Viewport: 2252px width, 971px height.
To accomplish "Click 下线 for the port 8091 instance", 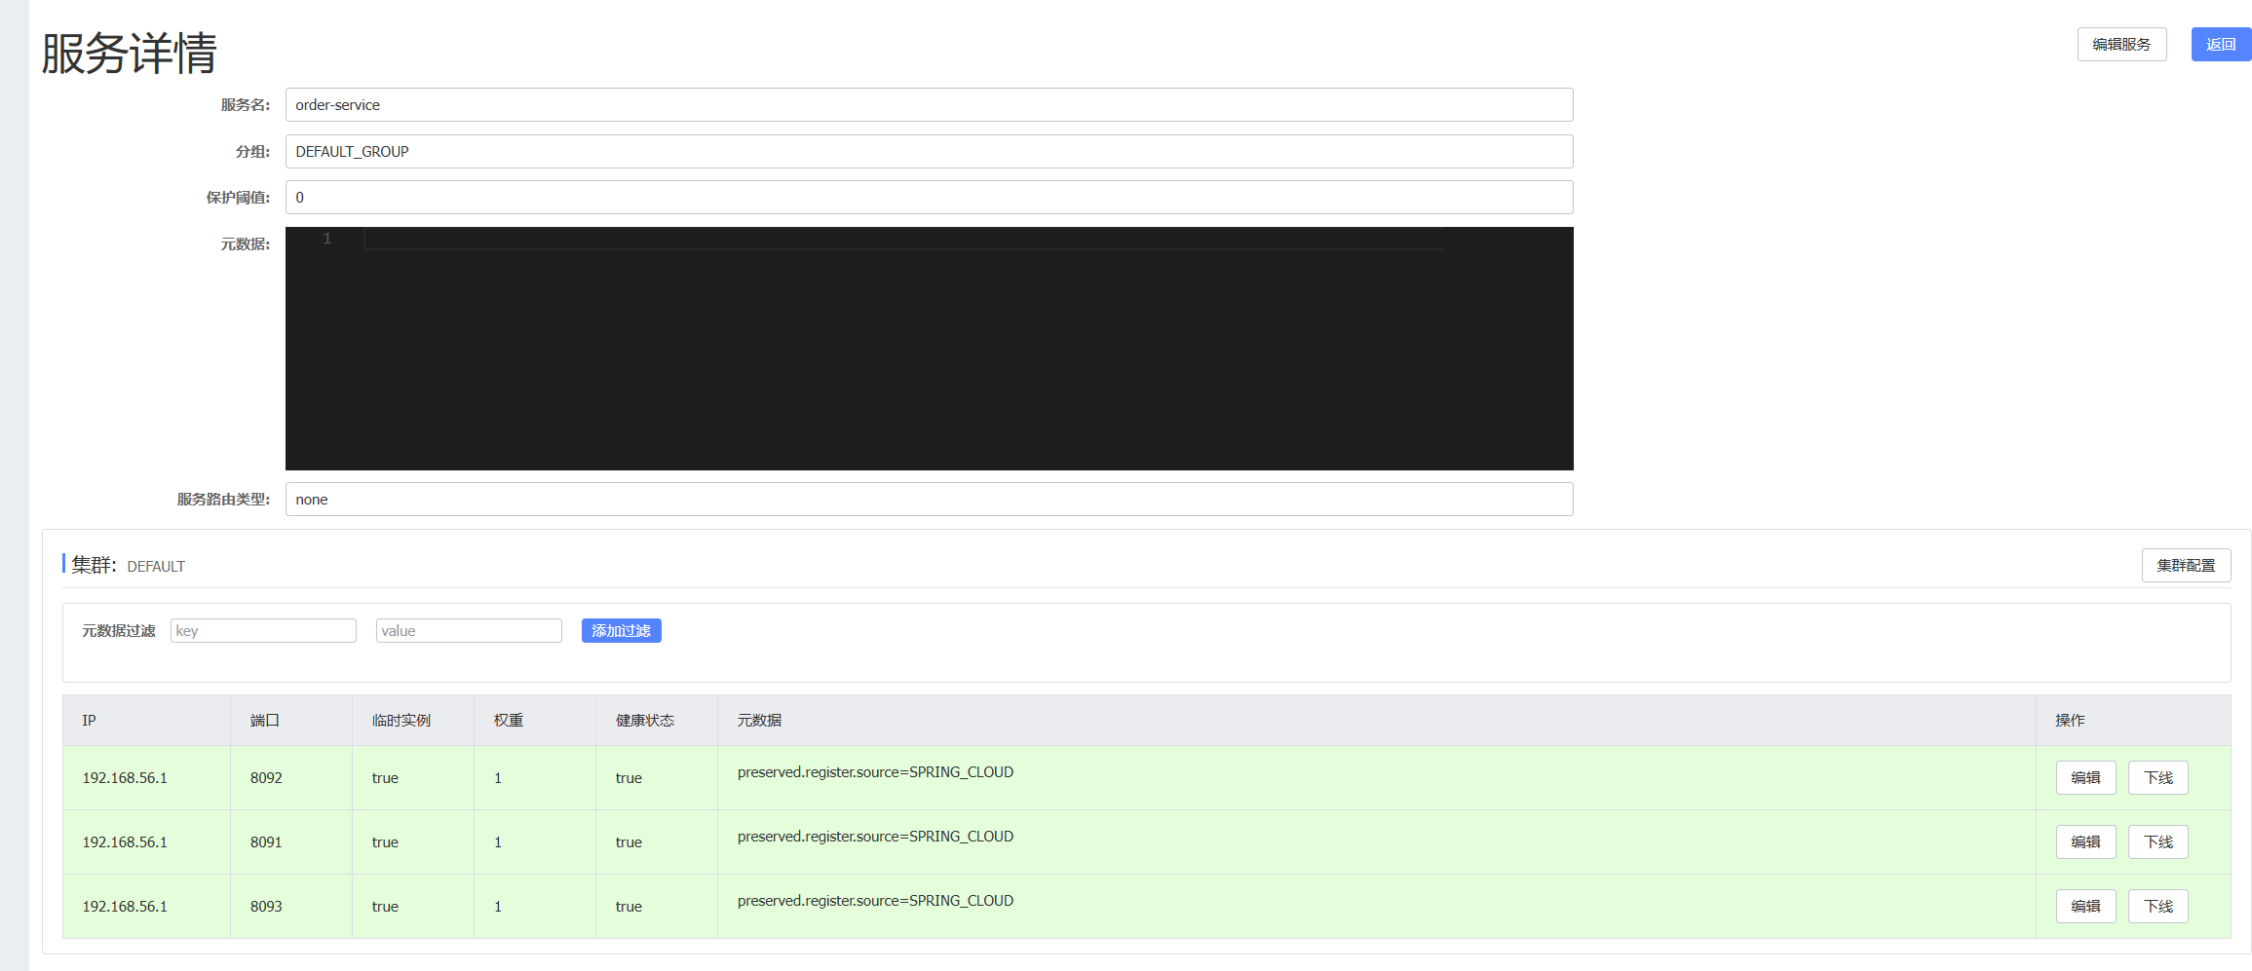I will [x=2157, y=841].
